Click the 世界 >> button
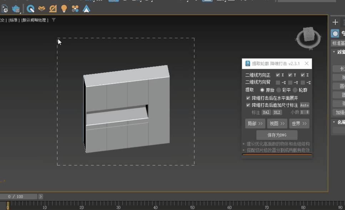 coord(299,124)
